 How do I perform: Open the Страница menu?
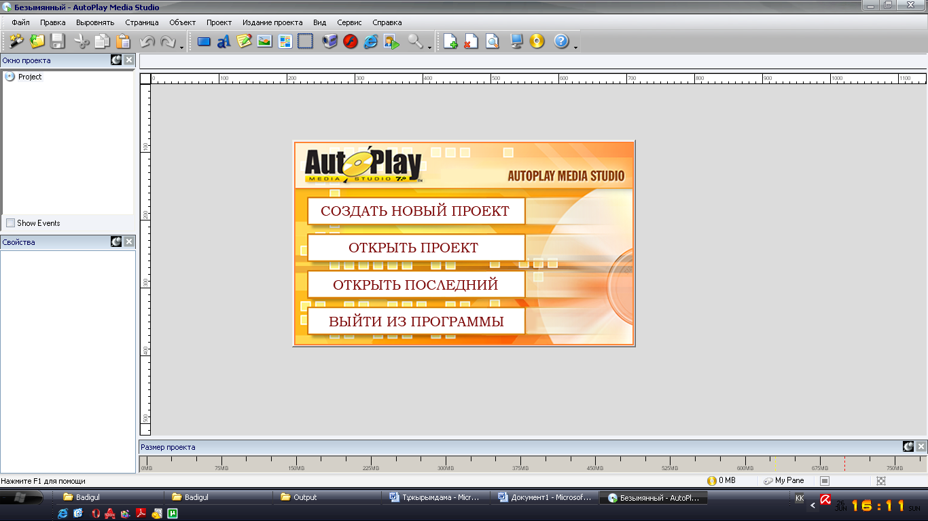tap(141, 22)
